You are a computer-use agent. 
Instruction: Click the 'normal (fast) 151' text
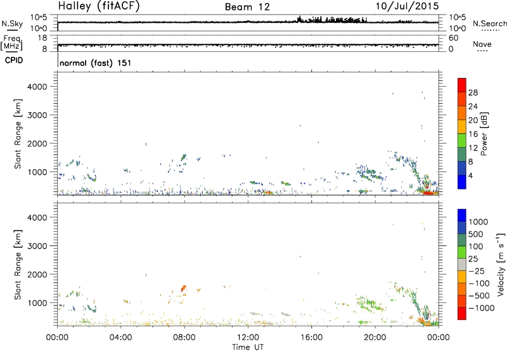(x=96, y=63)
